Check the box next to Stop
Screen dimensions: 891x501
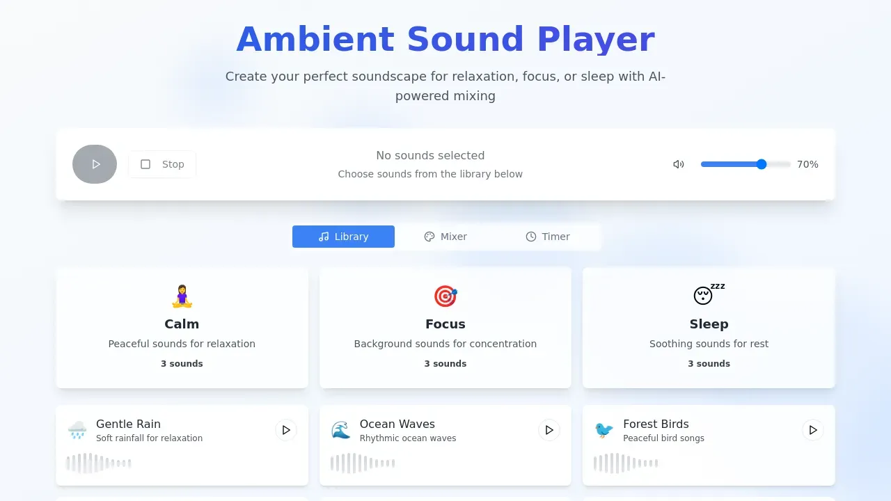[145, 164]
